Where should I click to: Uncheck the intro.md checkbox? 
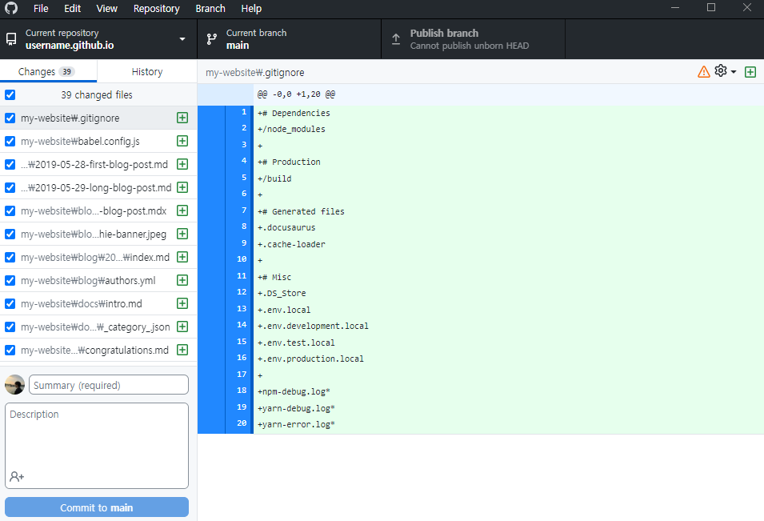coord(10,303)
